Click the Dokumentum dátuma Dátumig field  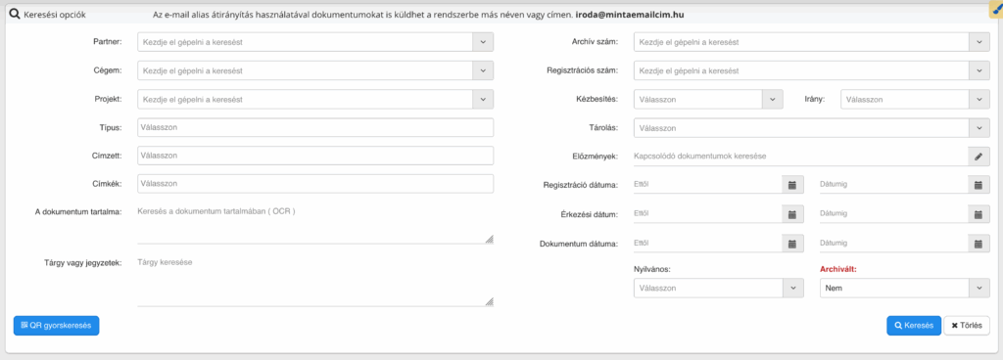(893, 244)
